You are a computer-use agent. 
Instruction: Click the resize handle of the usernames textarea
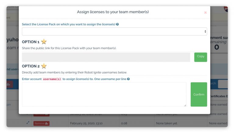[x=185, y=105]
